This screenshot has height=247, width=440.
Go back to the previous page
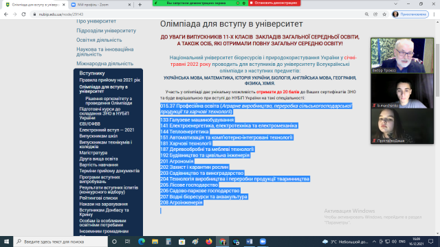point(6,14)
